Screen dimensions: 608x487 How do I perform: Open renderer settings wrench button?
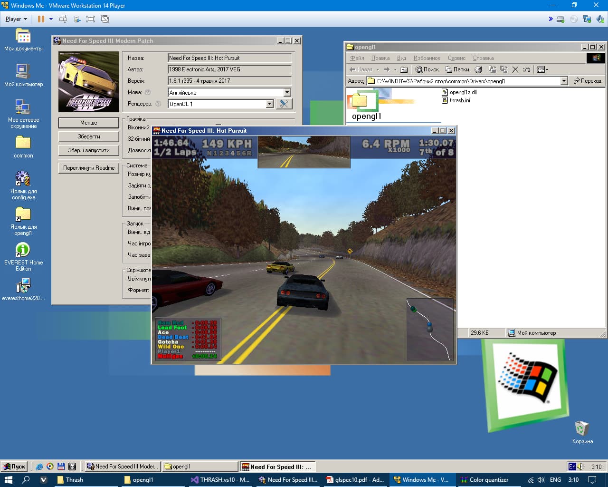coord(284,104)
